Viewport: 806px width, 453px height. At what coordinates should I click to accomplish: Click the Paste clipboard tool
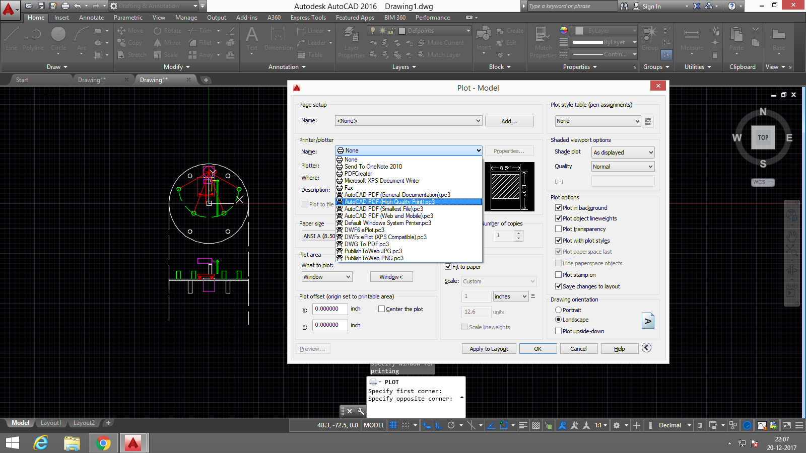pos(736,39)
